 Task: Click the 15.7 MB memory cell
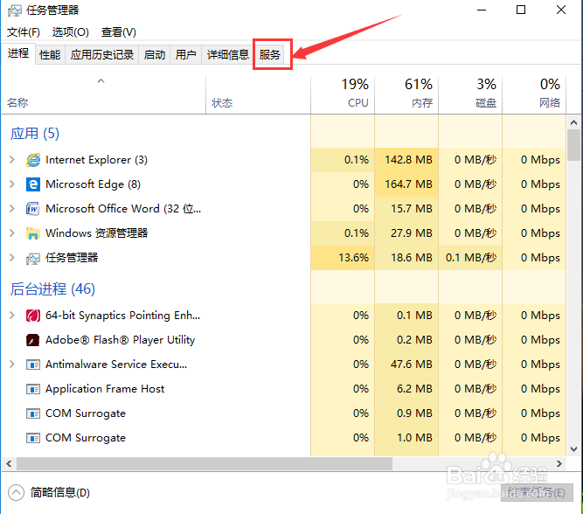point(406,209)
